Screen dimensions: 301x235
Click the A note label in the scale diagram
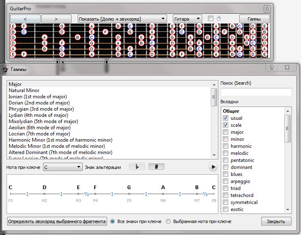(163, 187)
